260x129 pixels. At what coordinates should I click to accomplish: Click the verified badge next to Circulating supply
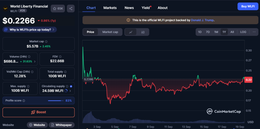(x=71, y=86)
